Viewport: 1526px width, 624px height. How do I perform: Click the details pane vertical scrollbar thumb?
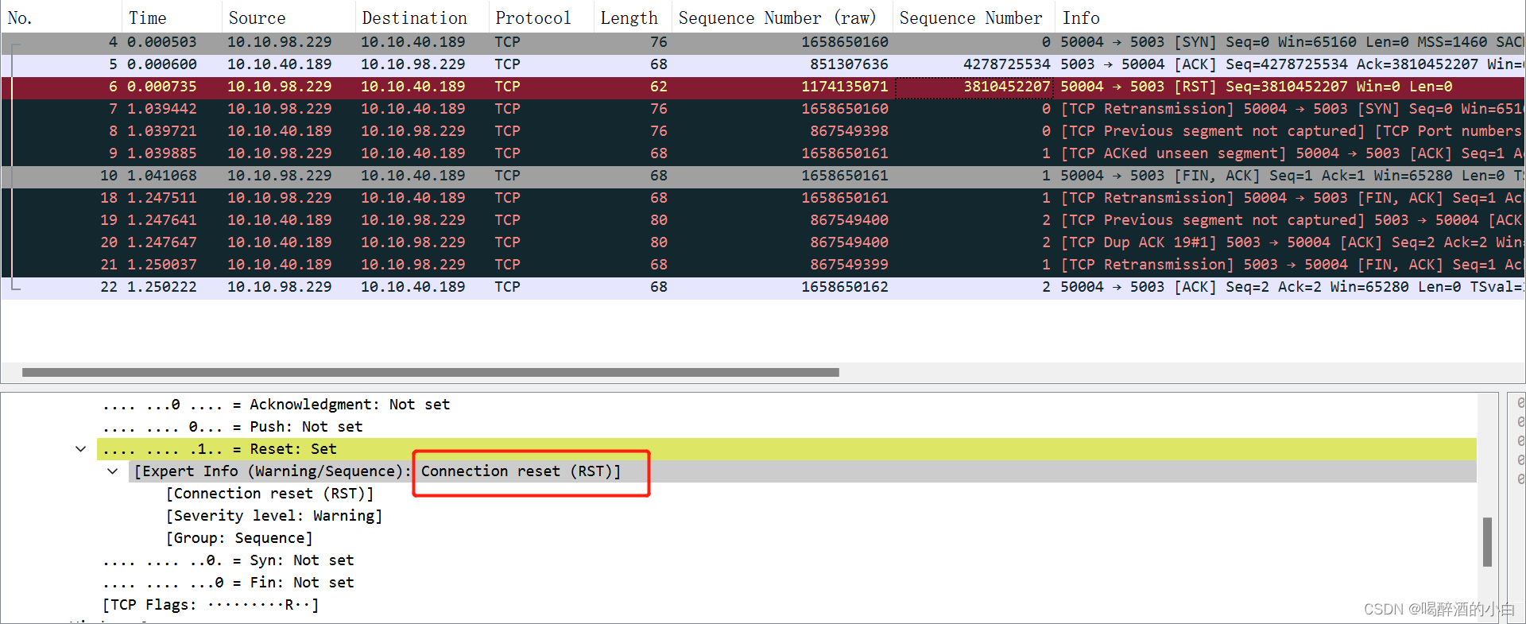(x=1487, y=542)
